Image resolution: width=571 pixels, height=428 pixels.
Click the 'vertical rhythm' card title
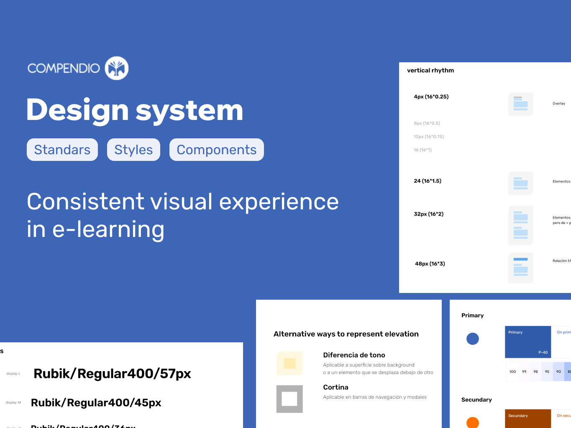tap(430, 70)
